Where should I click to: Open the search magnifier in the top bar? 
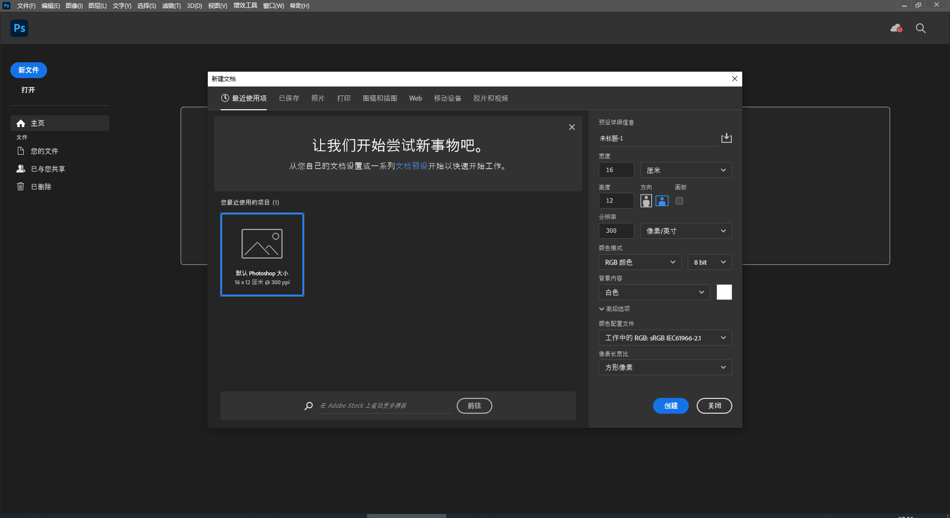point(920,28)
